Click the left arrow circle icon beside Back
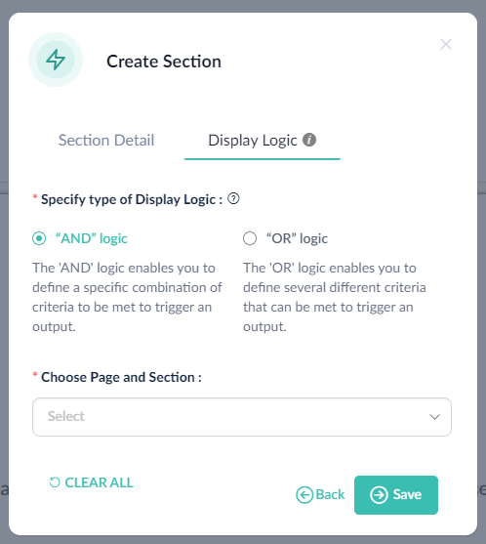Image resolution: width=486 pixels, height=544 pixels. pyautogui.click(x=304, y=495)
